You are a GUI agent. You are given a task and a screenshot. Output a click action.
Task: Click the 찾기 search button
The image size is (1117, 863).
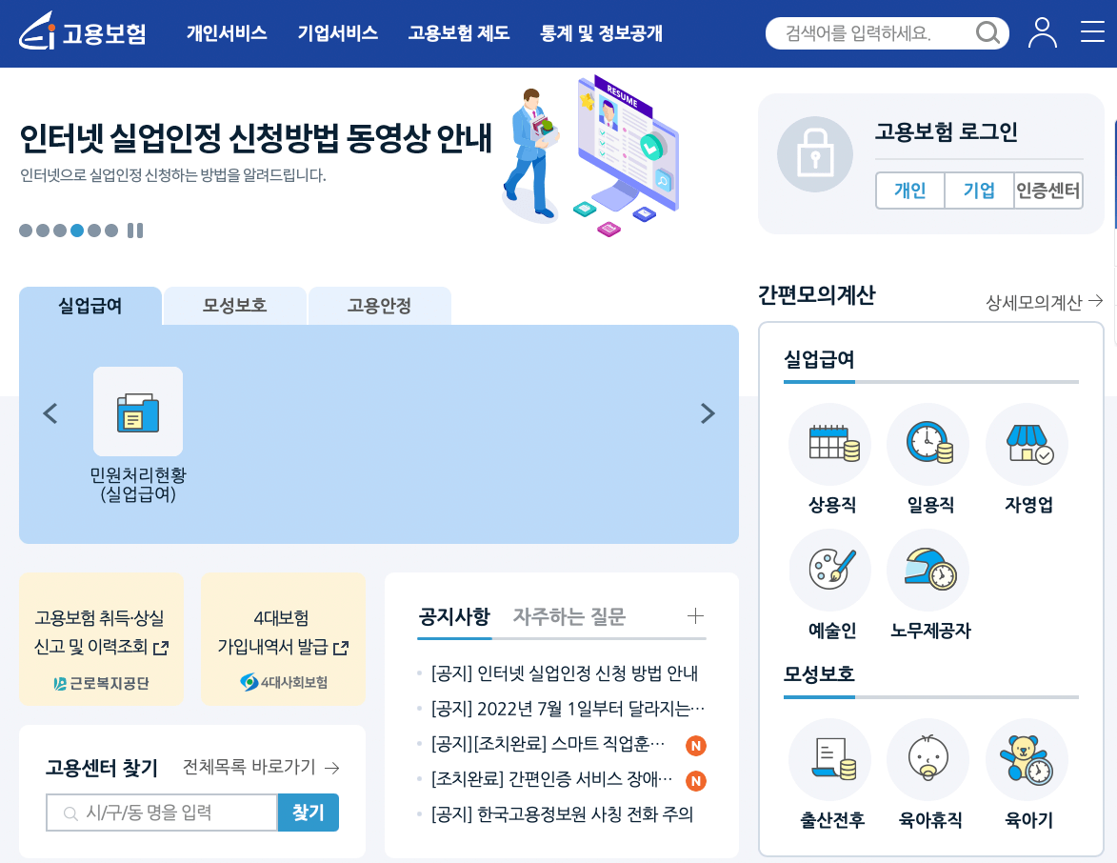(308, 813)
